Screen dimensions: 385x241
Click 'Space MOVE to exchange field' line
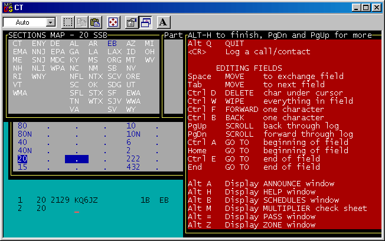[266, 77]
